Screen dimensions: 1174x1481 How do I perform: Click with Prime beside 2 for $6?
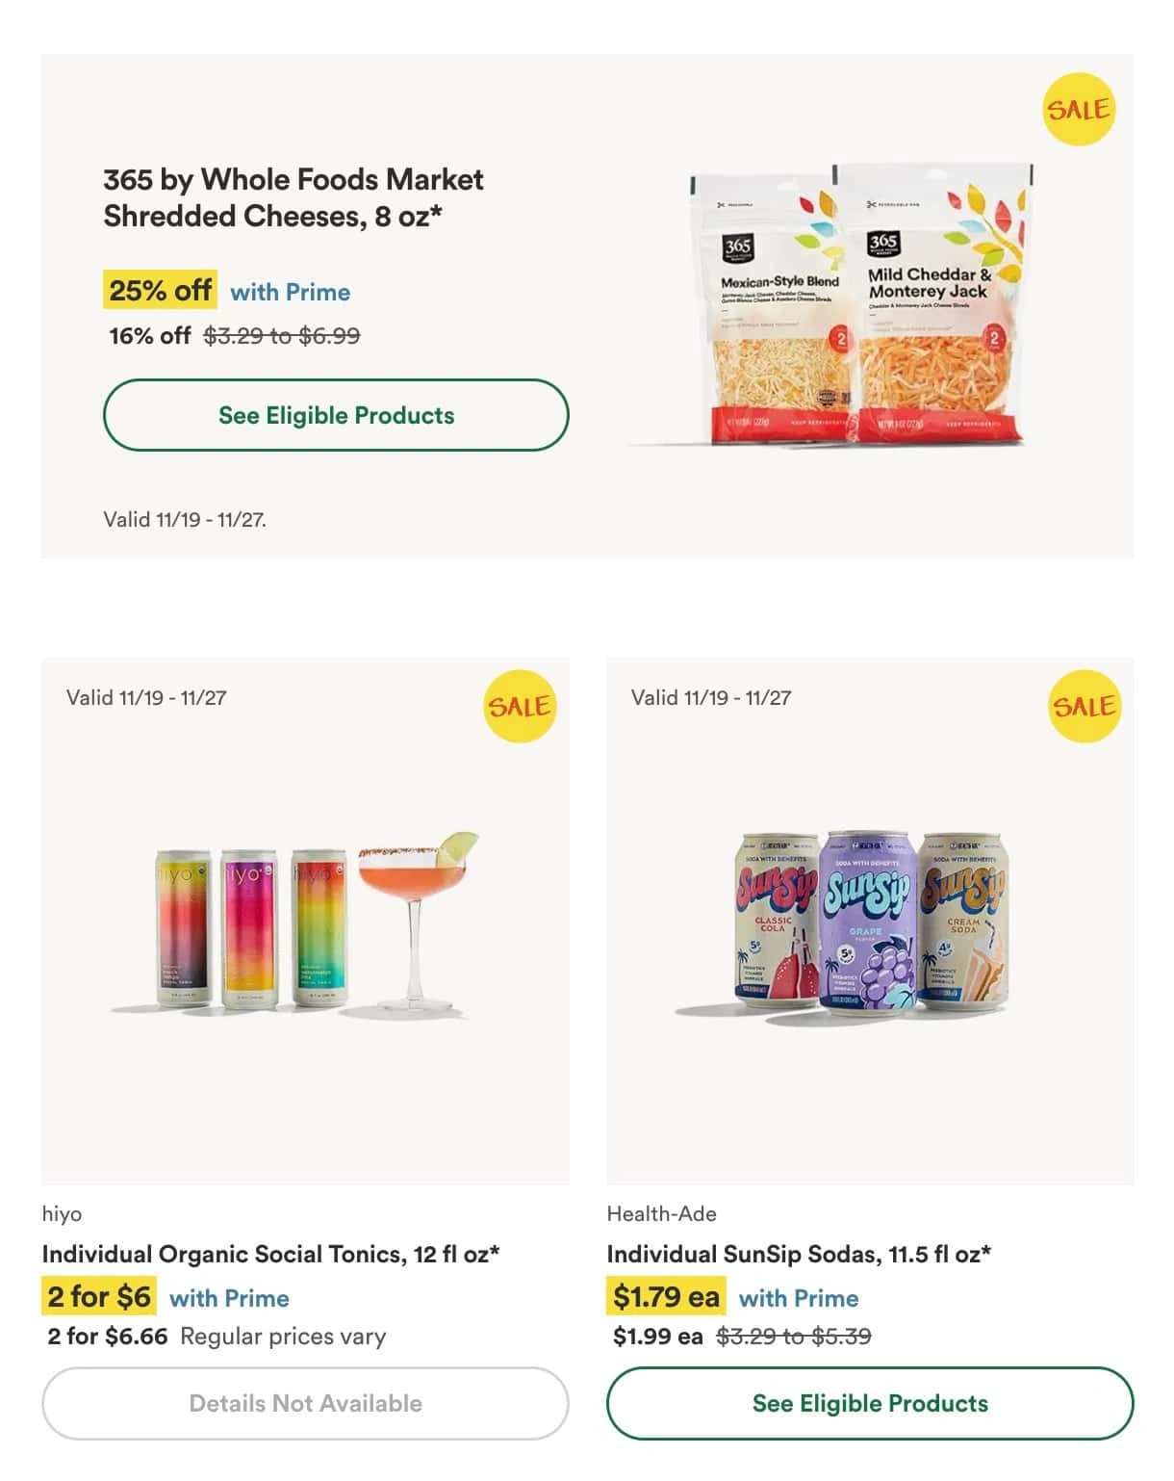point(229,1298)
